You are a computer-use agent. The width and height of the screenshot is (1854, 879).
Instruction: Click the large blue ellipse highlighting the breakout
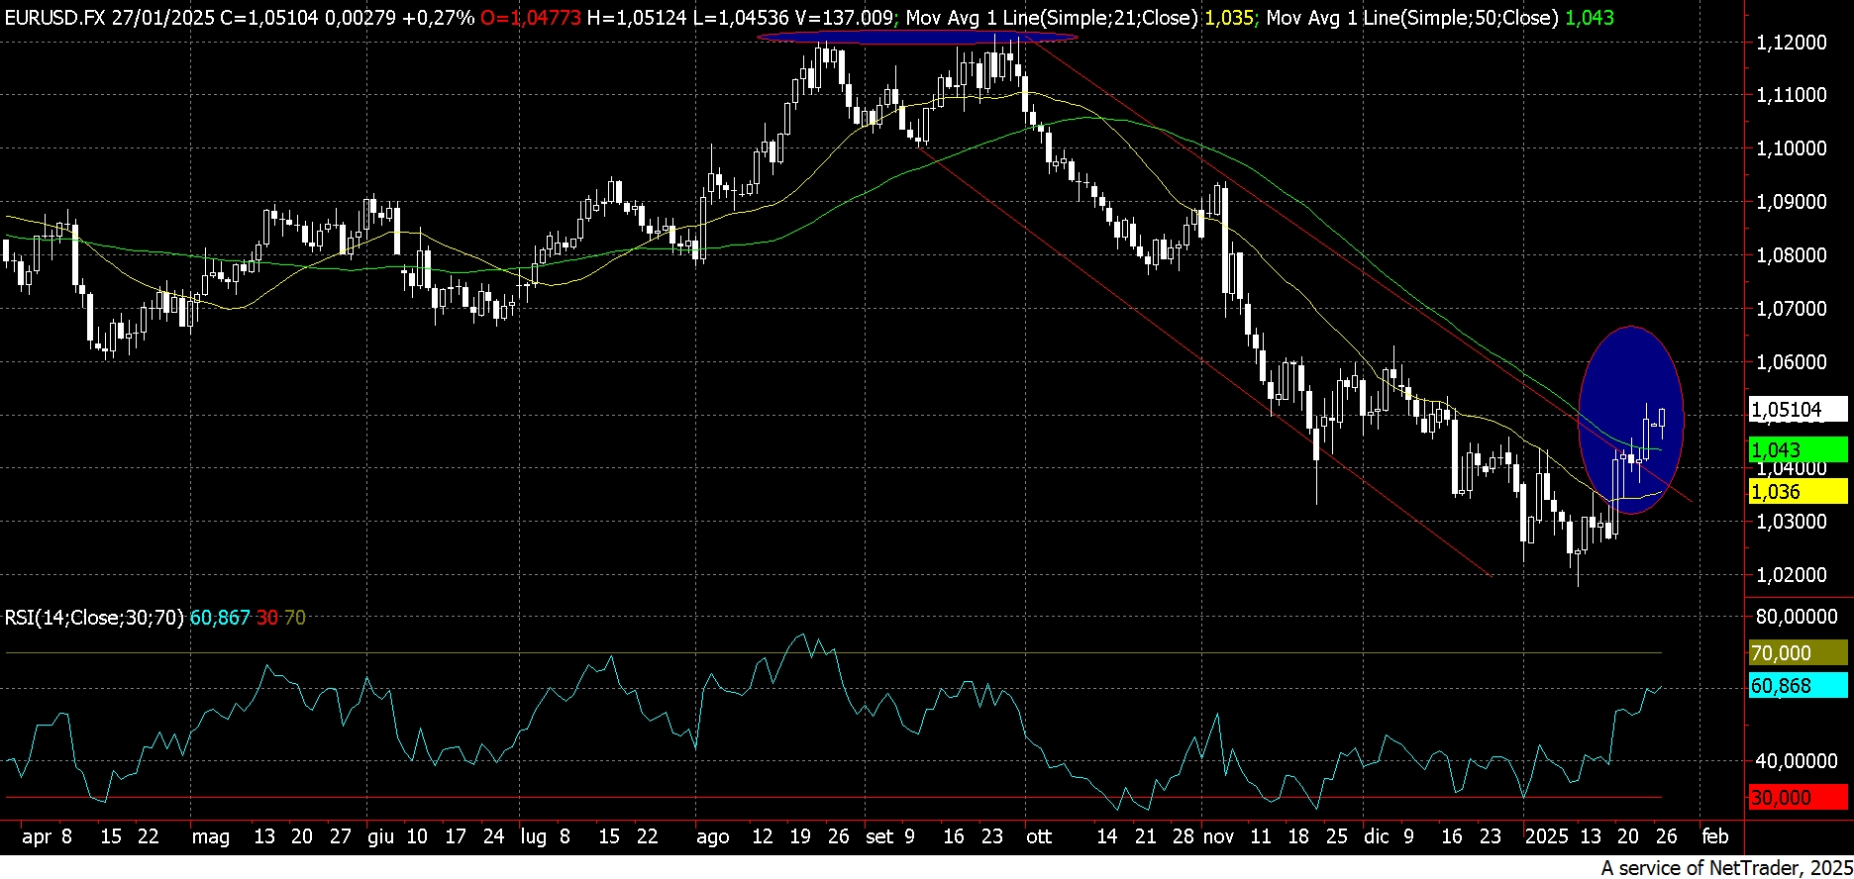pos(1630,420)
